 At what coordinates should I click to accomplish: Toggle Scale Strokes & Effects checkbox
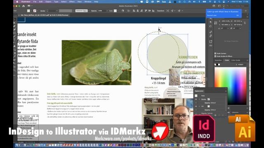(215, 56)
